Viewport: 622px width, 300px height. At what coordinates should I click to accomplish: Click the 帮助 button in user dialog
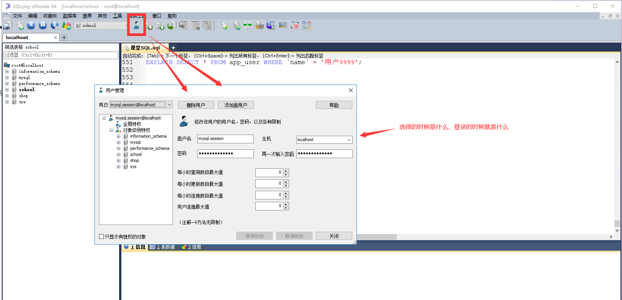point(334,105)
